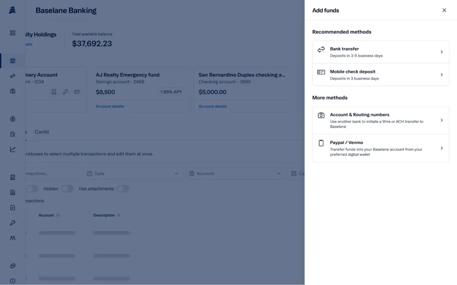Click the key icon on primary account card
457x285 pixels.
[x=65, y=92]
